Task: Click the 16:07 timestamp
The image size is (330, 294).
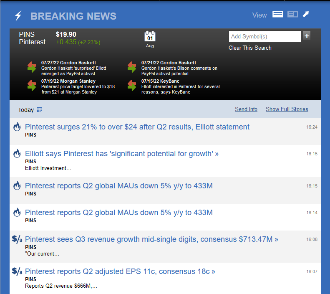Action: (x=312, y=271)
